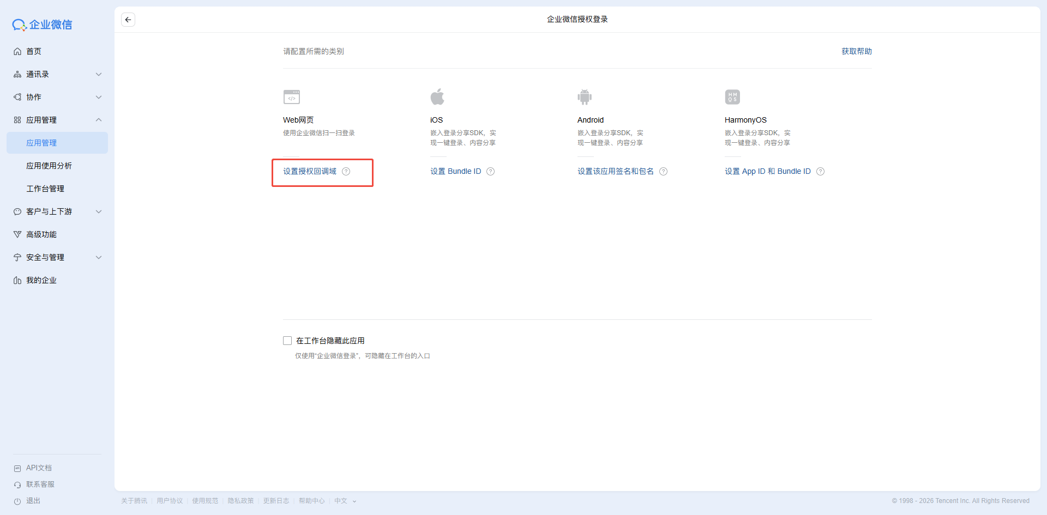The height and width of the screenshot is (515, 1047).
Task: Click the Android robot icon
Action: (x=585, y=97)
